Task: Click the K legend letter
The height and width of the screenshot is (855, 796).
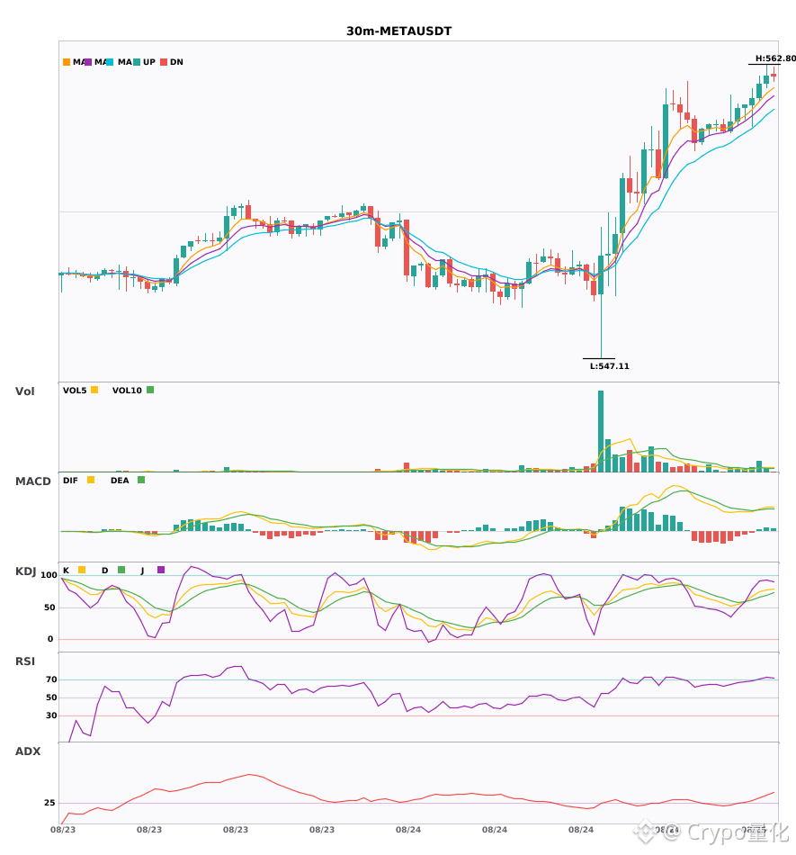Action: [66, 571]
